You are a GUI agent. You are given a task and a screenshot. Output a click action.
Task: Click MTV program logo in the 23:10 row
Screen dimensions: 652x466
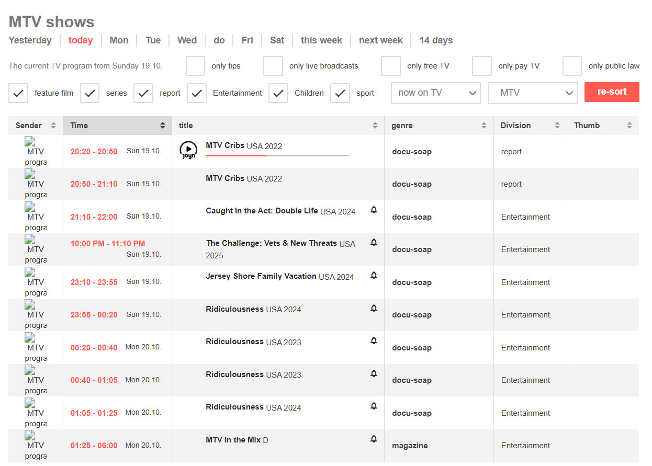(36, 282)
